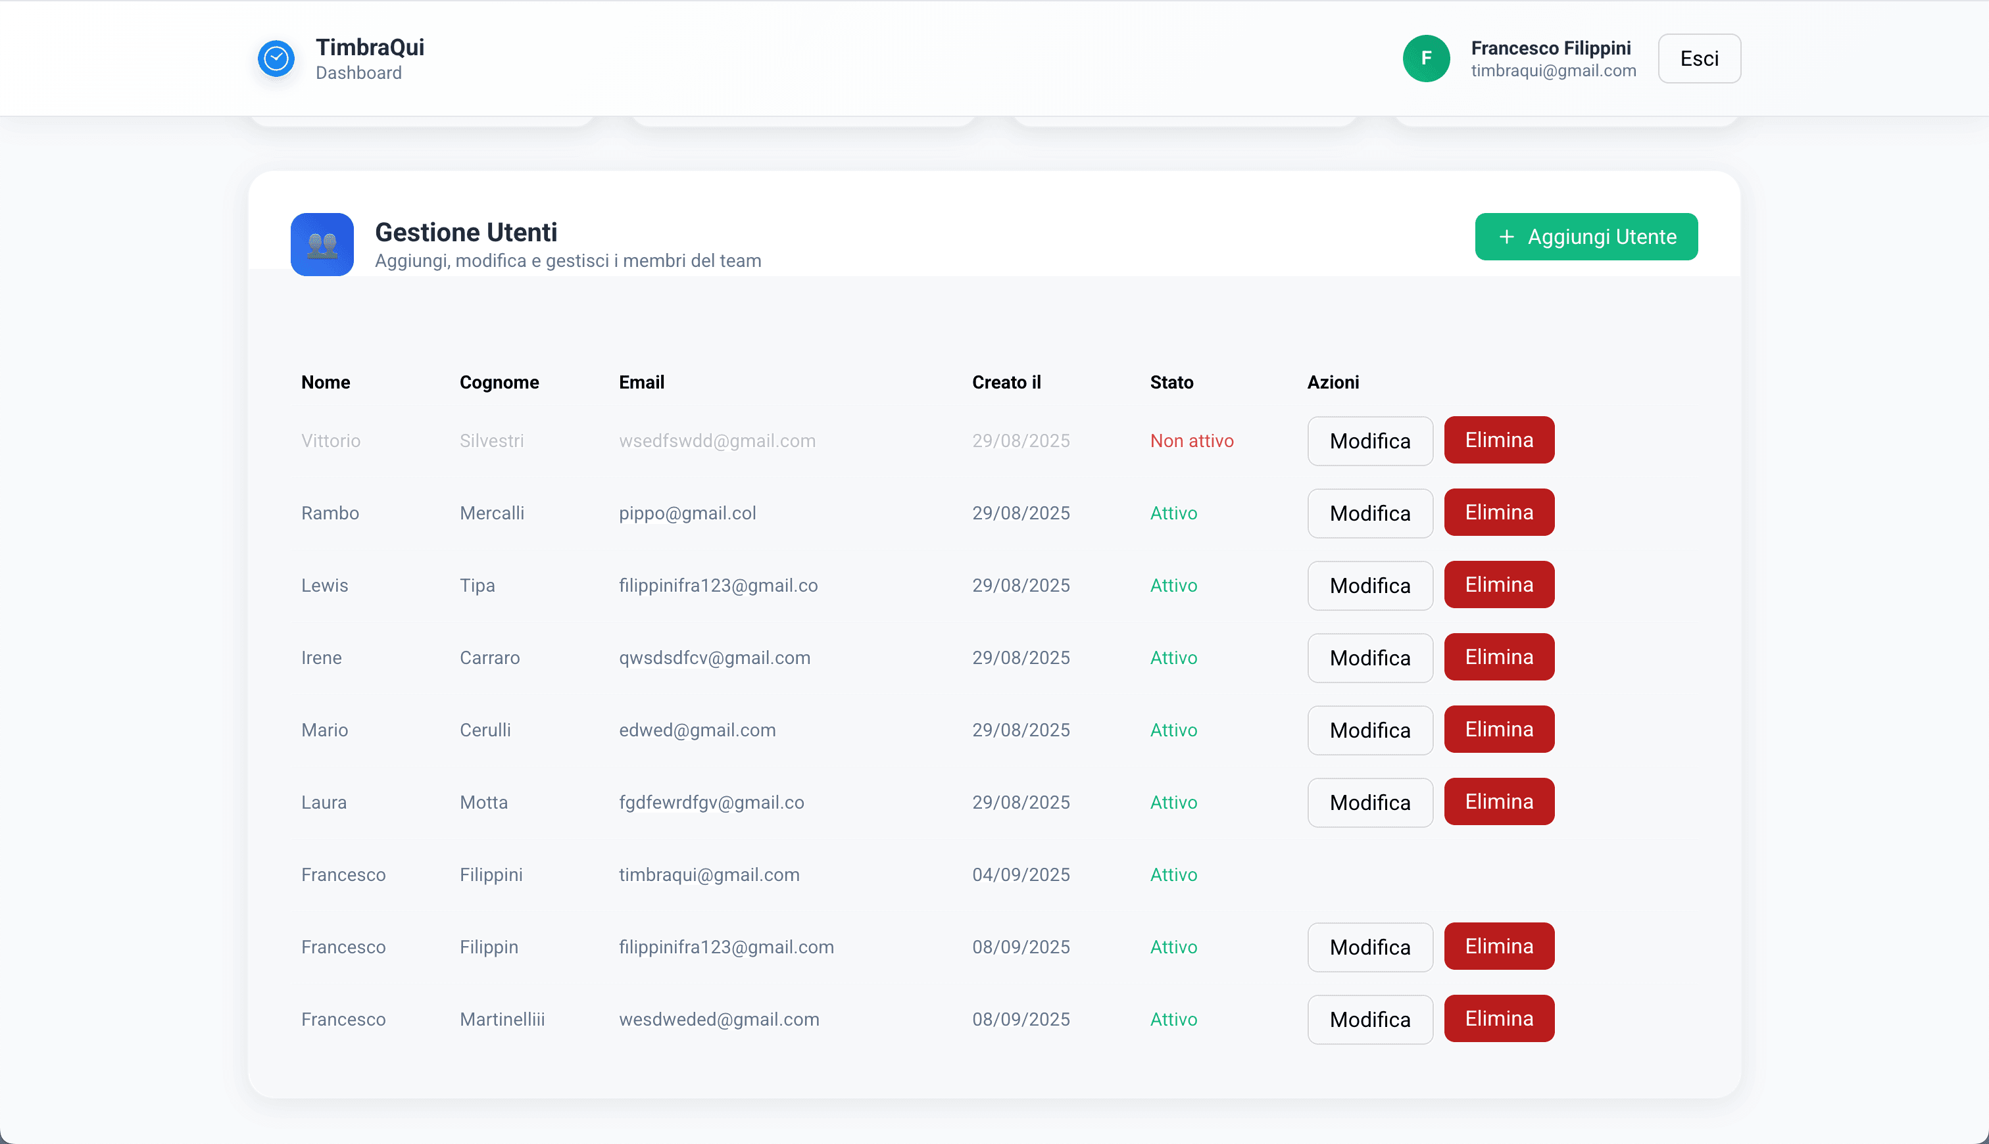Click the green F avatar of Francesco Filippini

point(1427,58)
